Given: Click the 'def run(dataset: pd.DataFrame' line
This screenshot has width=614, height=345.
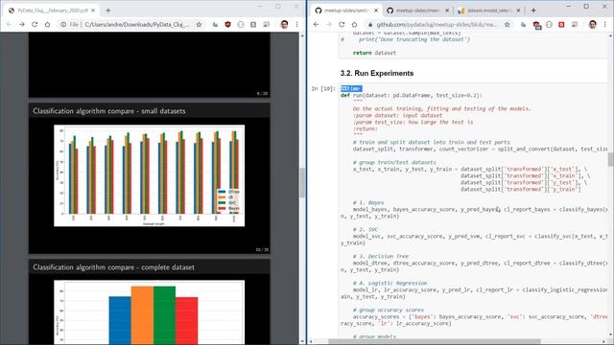Looking at the screenshot, I should 412,96.
